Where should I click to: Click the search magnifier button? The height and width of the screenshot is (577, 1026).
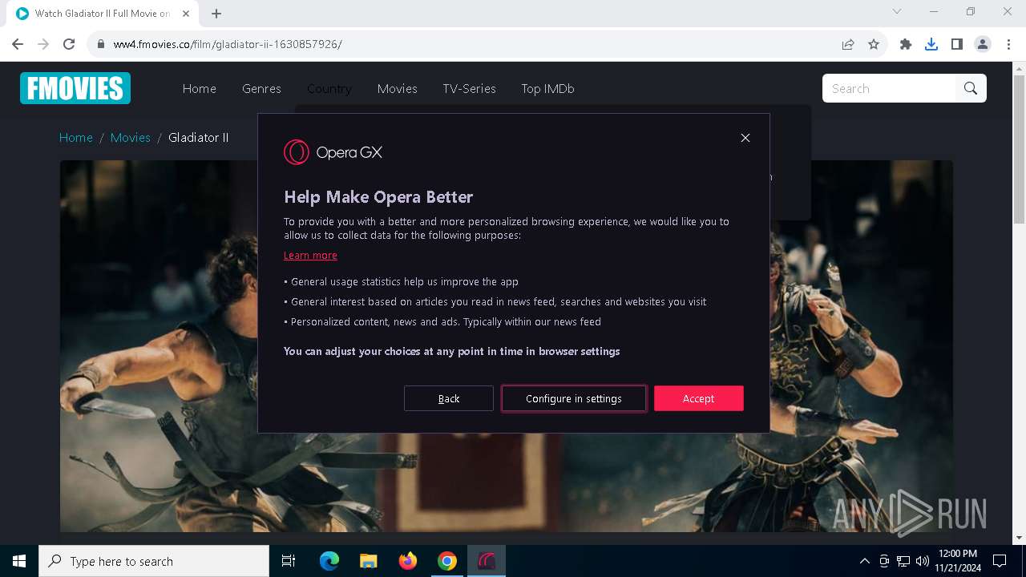coord(971,88)
